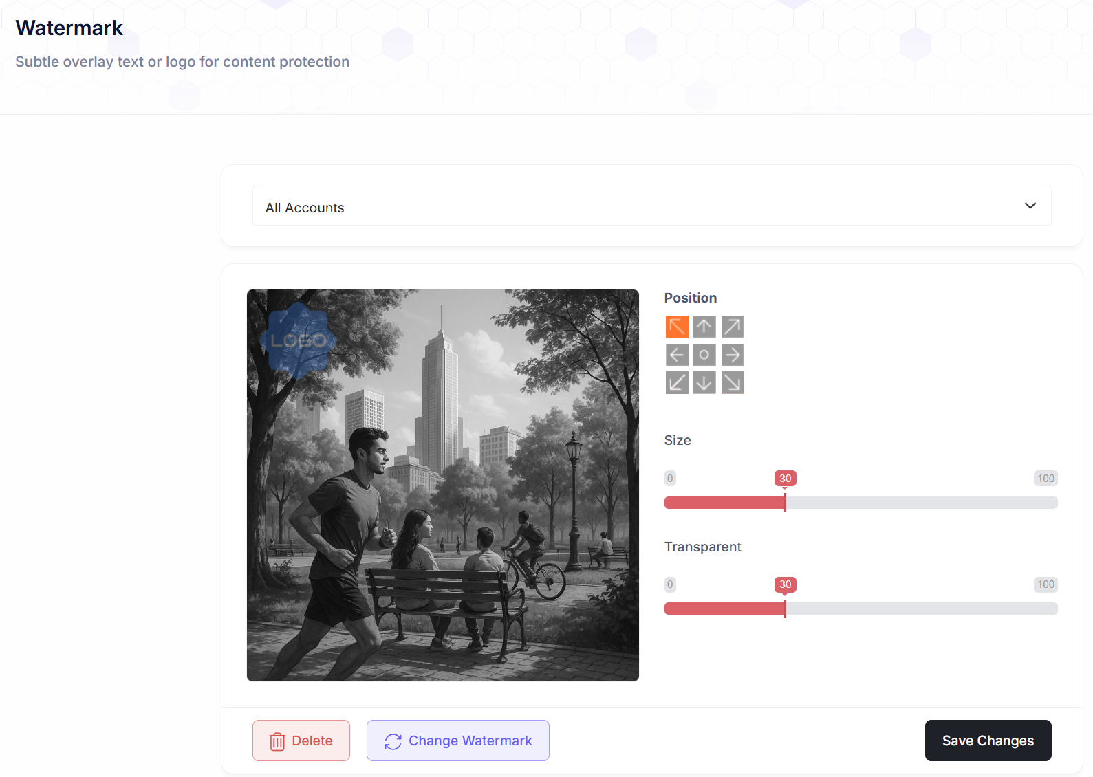Click the park preview image

tap(443, 516)
